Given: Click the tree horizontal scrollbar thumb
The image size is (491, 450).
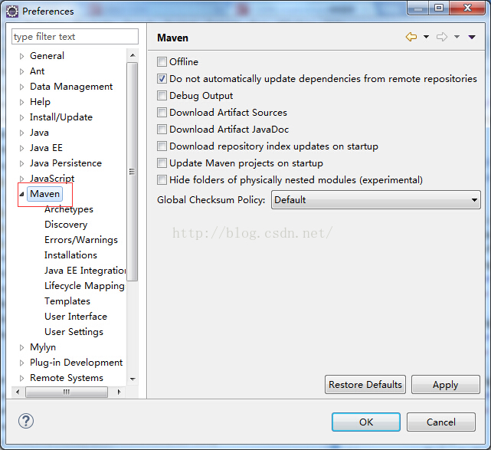Looking at the screenshot, I should [67, 392].
